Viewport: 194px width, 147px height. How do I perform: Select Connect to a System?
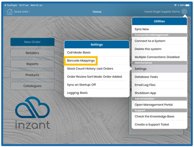pyautogui.click(x=159, y=41)
